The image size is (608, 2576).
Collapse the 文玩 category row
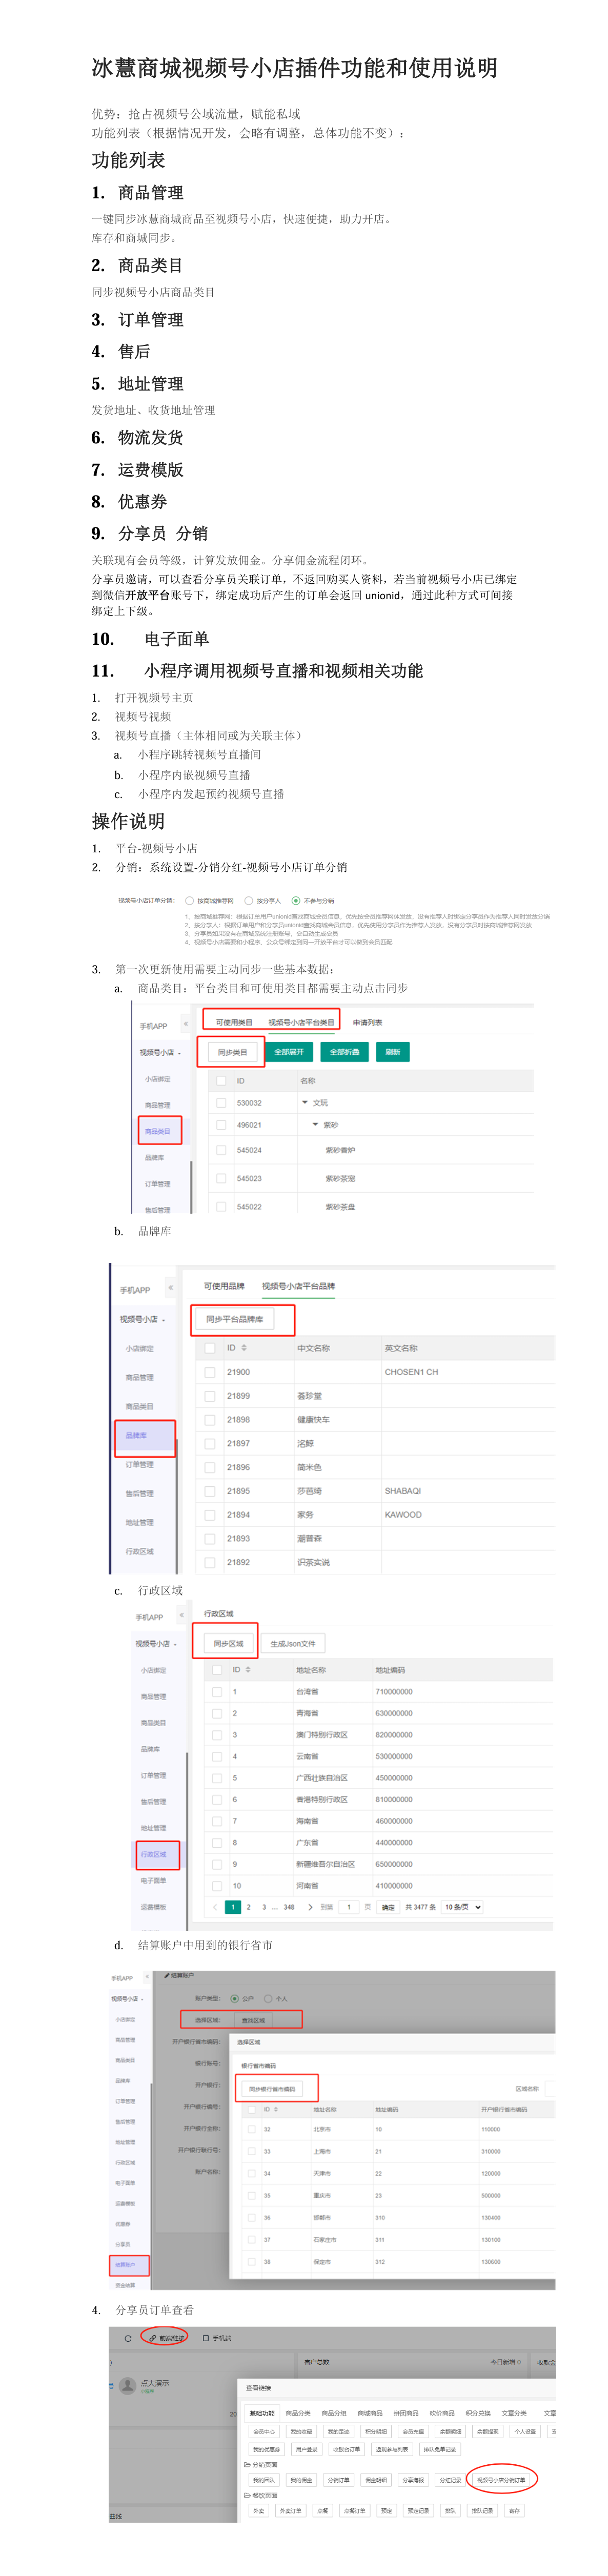pos(305,1102)
